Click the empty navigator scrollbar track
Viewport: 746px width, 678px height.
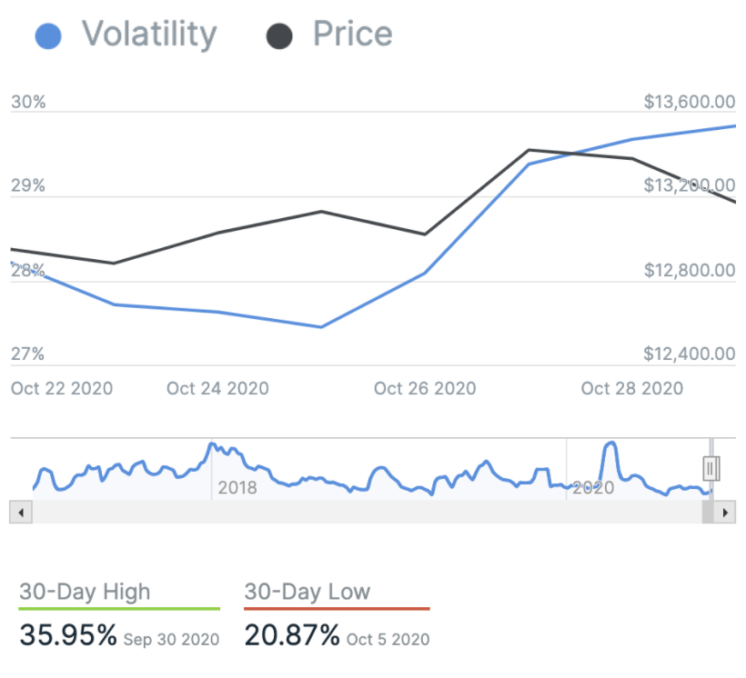(364, 513)
